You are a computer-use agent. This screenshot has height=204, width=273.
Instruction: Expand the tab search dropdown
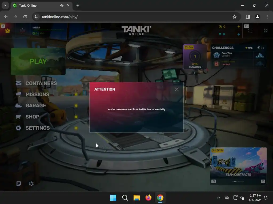point(5,5)
